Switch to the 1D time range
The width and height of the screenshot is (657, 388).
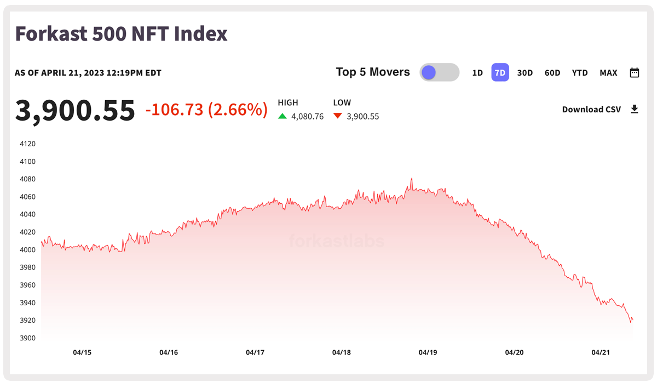477,72
